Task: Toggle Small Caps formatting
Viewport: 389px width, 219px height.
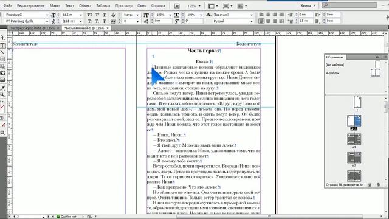Action: [89, 21]
